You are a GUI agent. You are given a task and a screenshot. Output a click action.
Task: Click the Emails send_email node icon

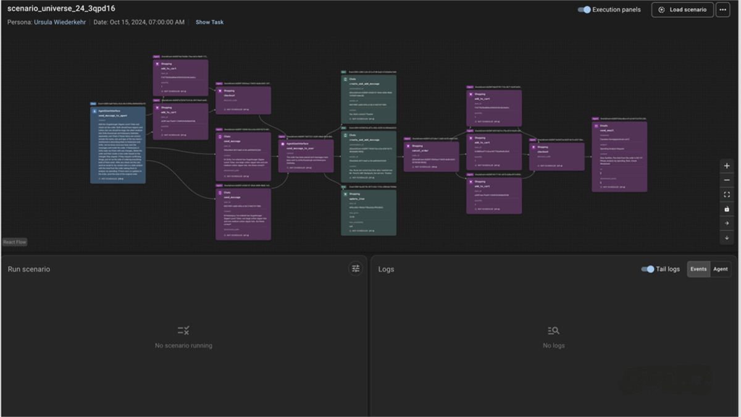(597, 125)
